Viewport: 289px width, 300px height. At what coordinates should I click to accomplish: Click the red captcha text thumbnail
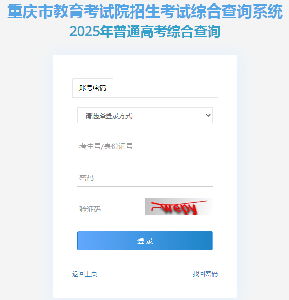coord(179,206)
